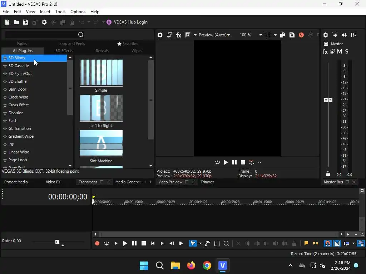The image size is (366, 274).
Task: Open Master FX button
Action: coord(325,51)
